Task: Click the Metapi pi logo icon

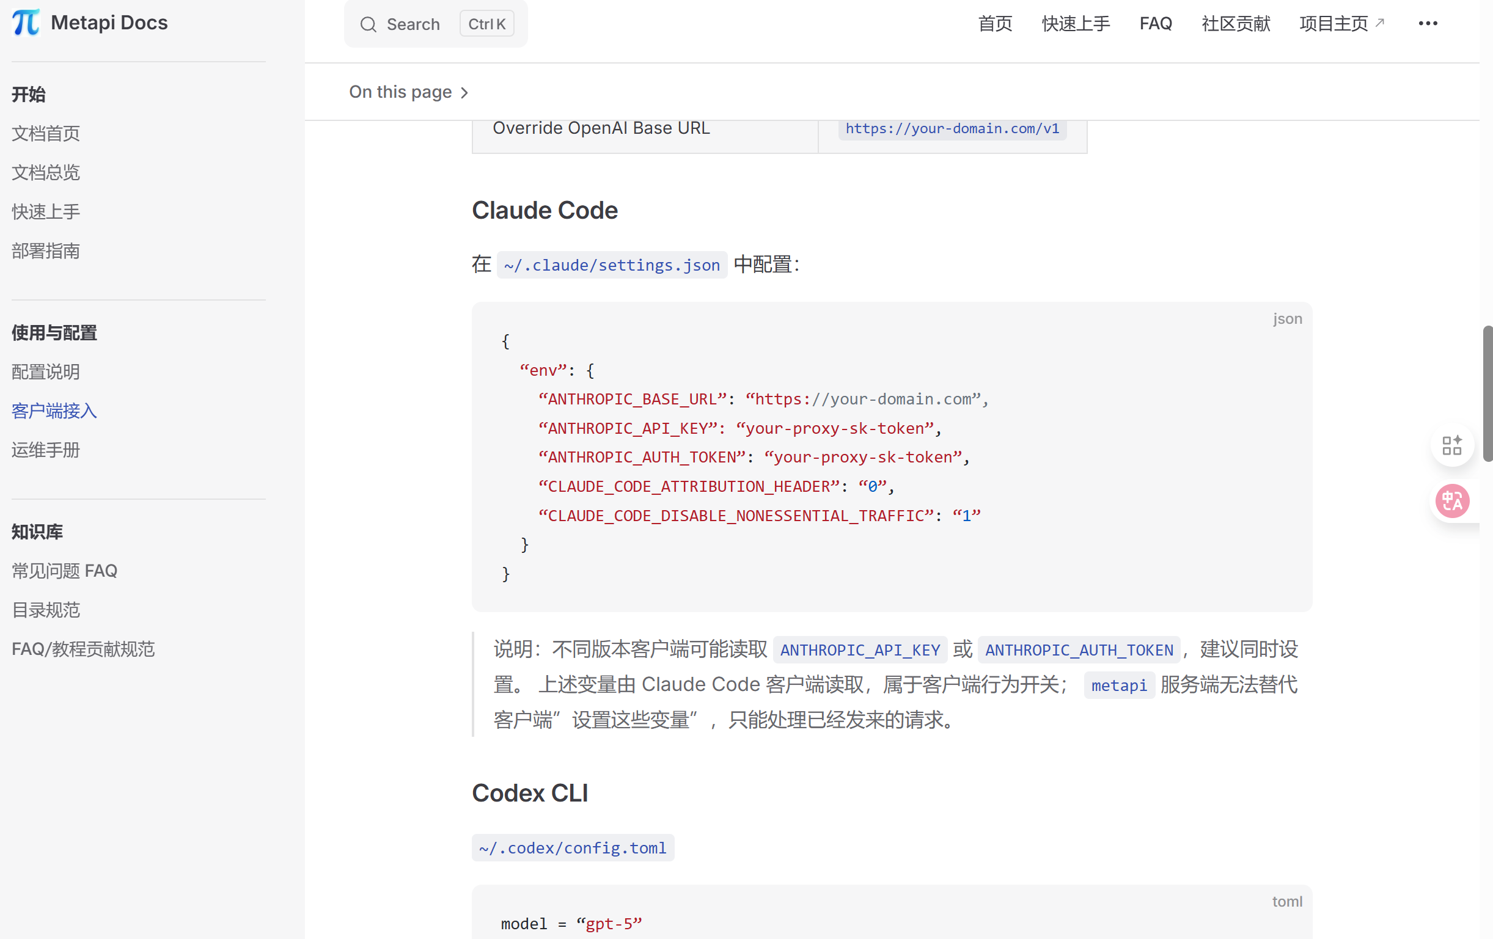Action: (x=26, y=23)
